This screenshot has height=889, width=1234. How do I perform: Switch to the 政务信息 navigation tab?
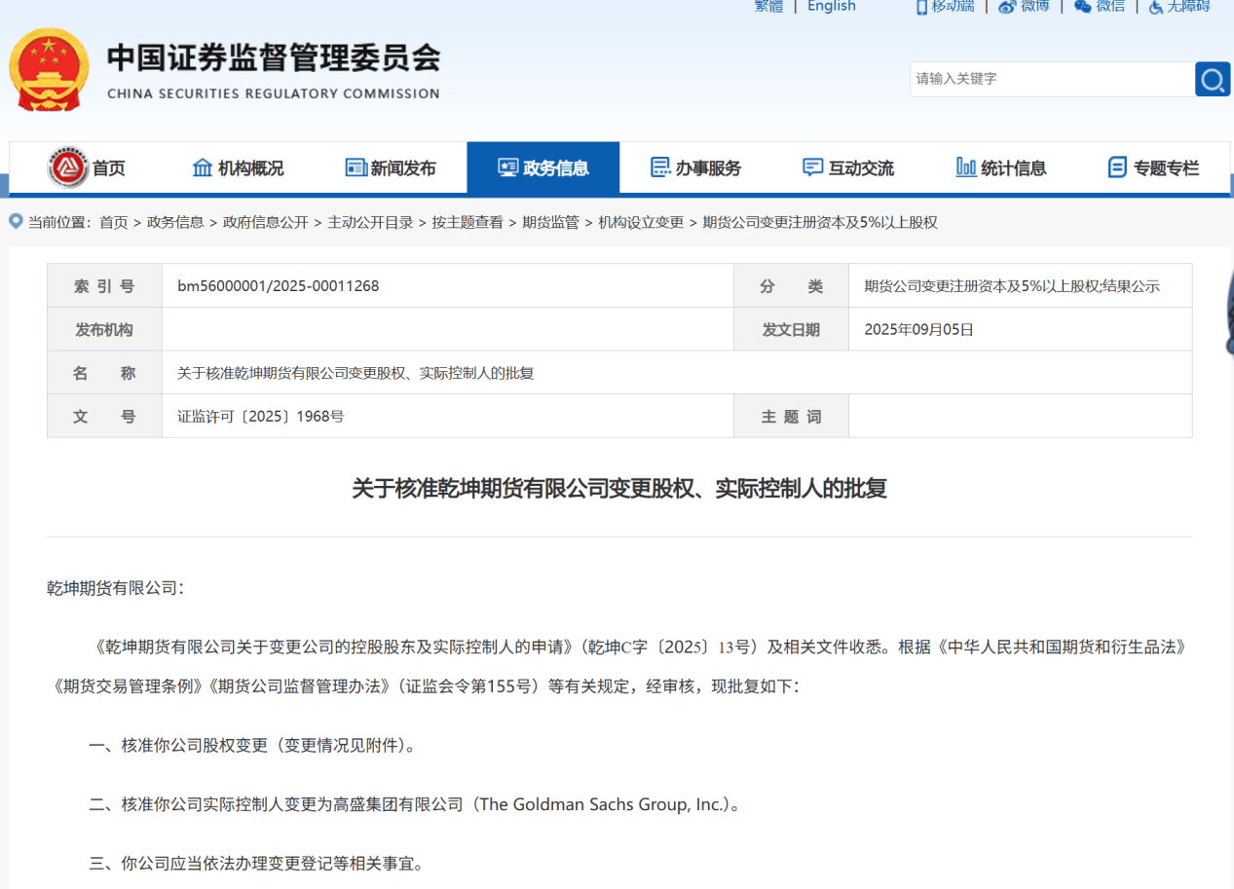coord(542,167)
